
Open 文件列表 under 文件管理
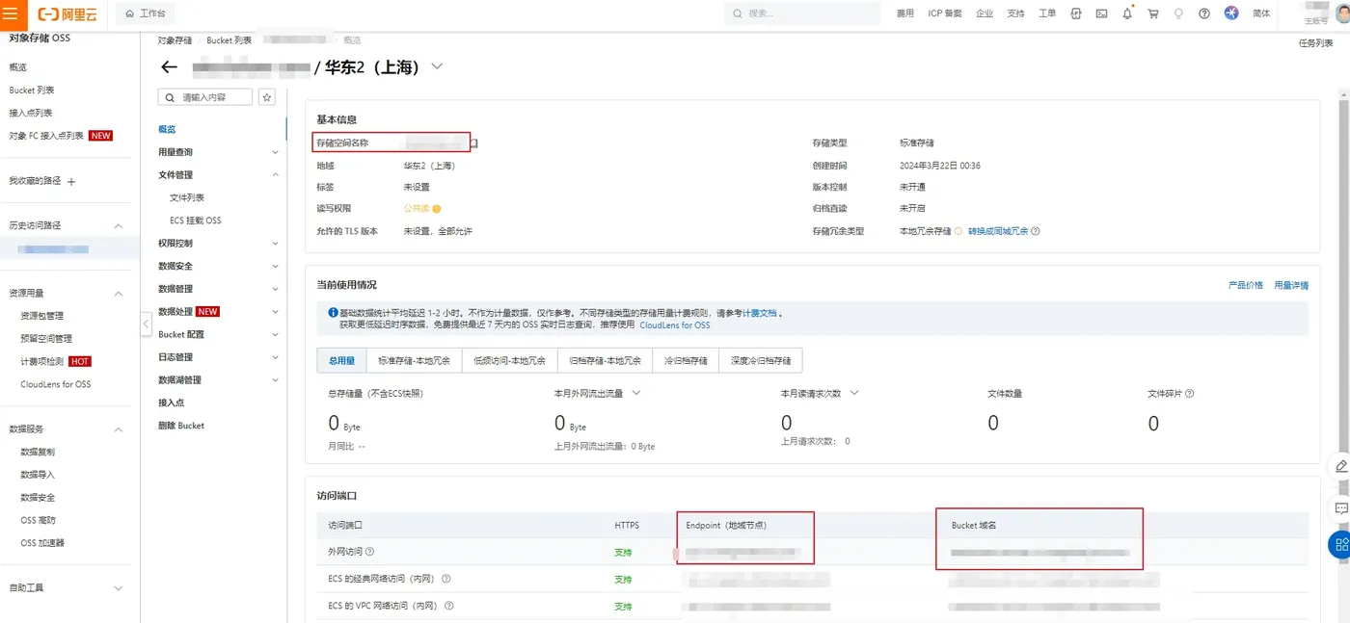(x=187, y=197)
